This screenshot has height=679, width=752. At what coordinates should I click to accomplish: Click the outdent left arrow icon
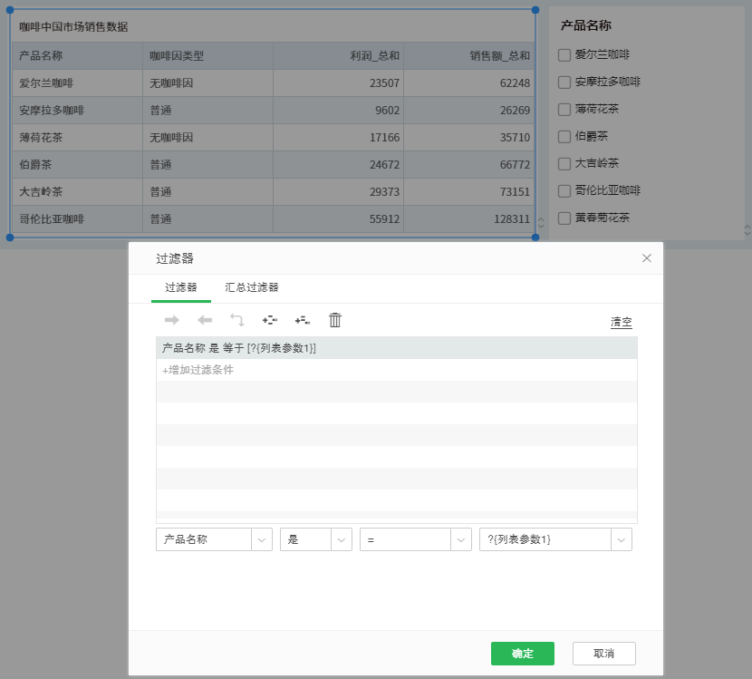pos(205,320)
